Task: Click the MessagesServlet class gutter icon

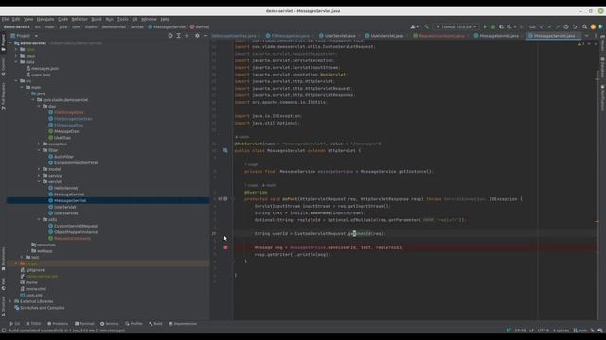Action: (225, 150)
